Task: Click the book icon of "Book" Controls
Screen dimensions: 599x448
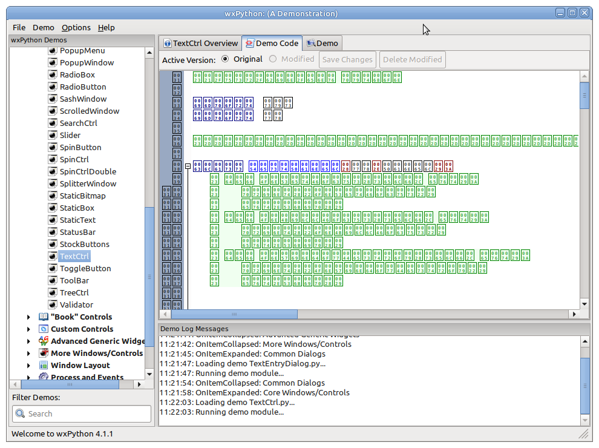Action: 44,317
